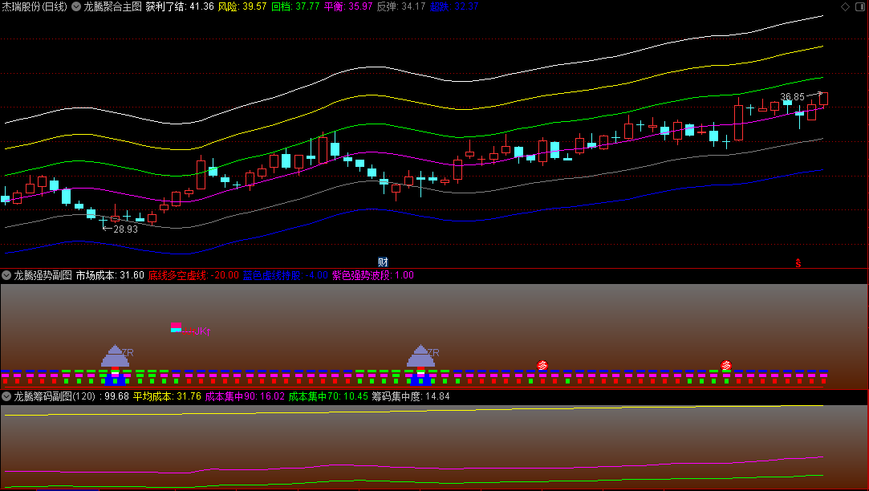
Task: Click the red $ marker under the main chart
Action: [798, 262]
